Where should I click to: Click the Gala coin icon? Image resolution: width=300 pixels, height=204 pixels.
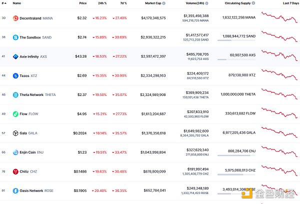pyautogui.click(x=16, y=133)
